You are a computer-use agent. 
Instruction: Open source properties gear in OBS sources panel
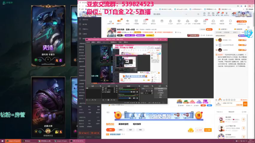click(x=108, y=100)
